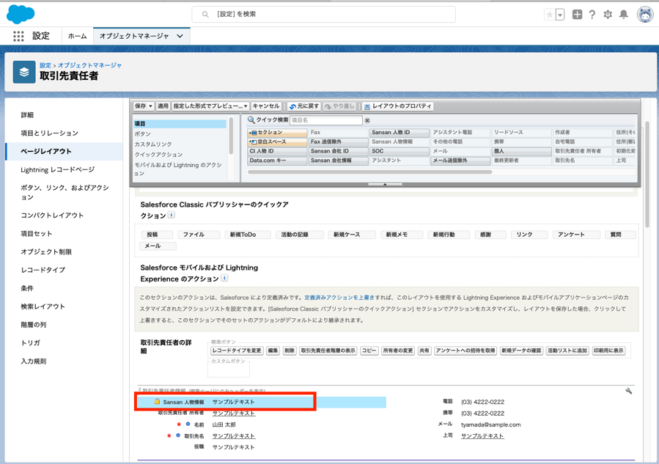The image size is (659, 464).
Task: Select the SOC palette field
Action: (400, 151)
